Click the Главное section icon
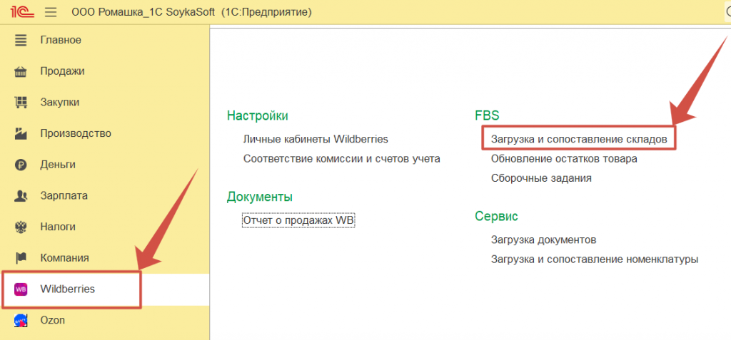Image resolution: width=731 pixels, height=340 pixels. point(21,40)
